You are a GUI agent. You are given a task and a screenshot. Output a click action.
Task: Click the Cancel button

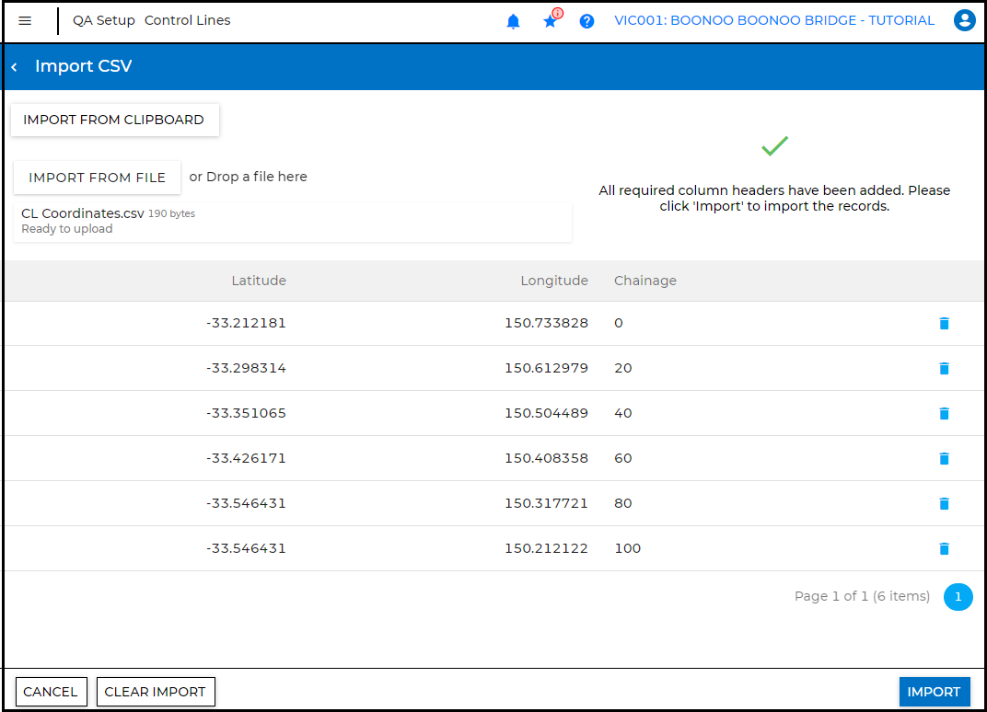pyautogui.click(x=51, y=692)
